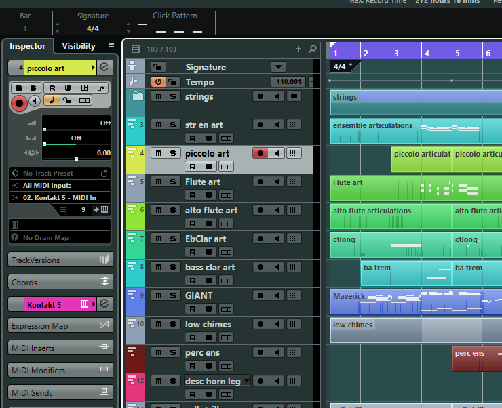Enable Read automation in the Inspector

(x=52, y=88)
